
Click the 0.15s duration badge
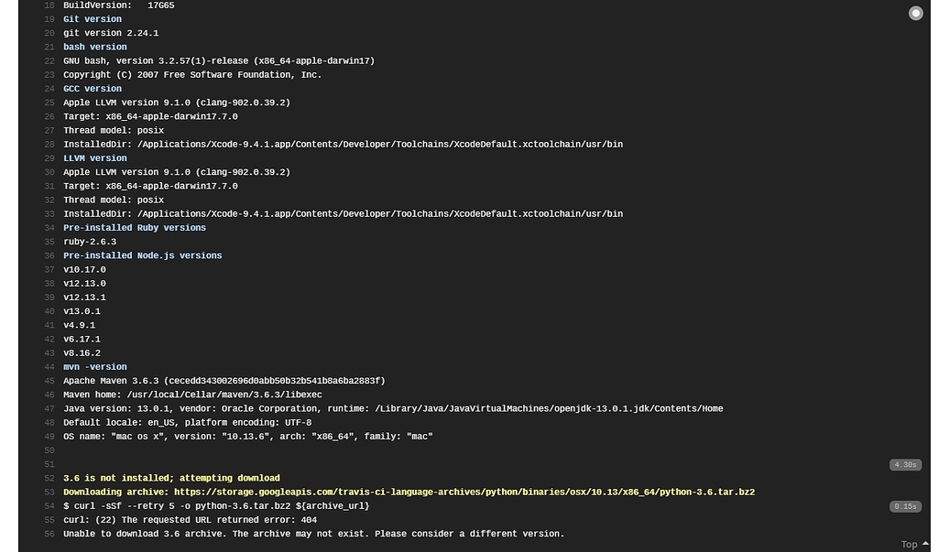905,506
